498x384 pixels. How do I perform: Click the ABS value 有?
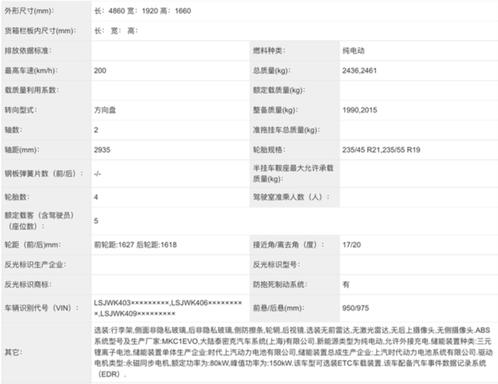[x=346, y=284]
